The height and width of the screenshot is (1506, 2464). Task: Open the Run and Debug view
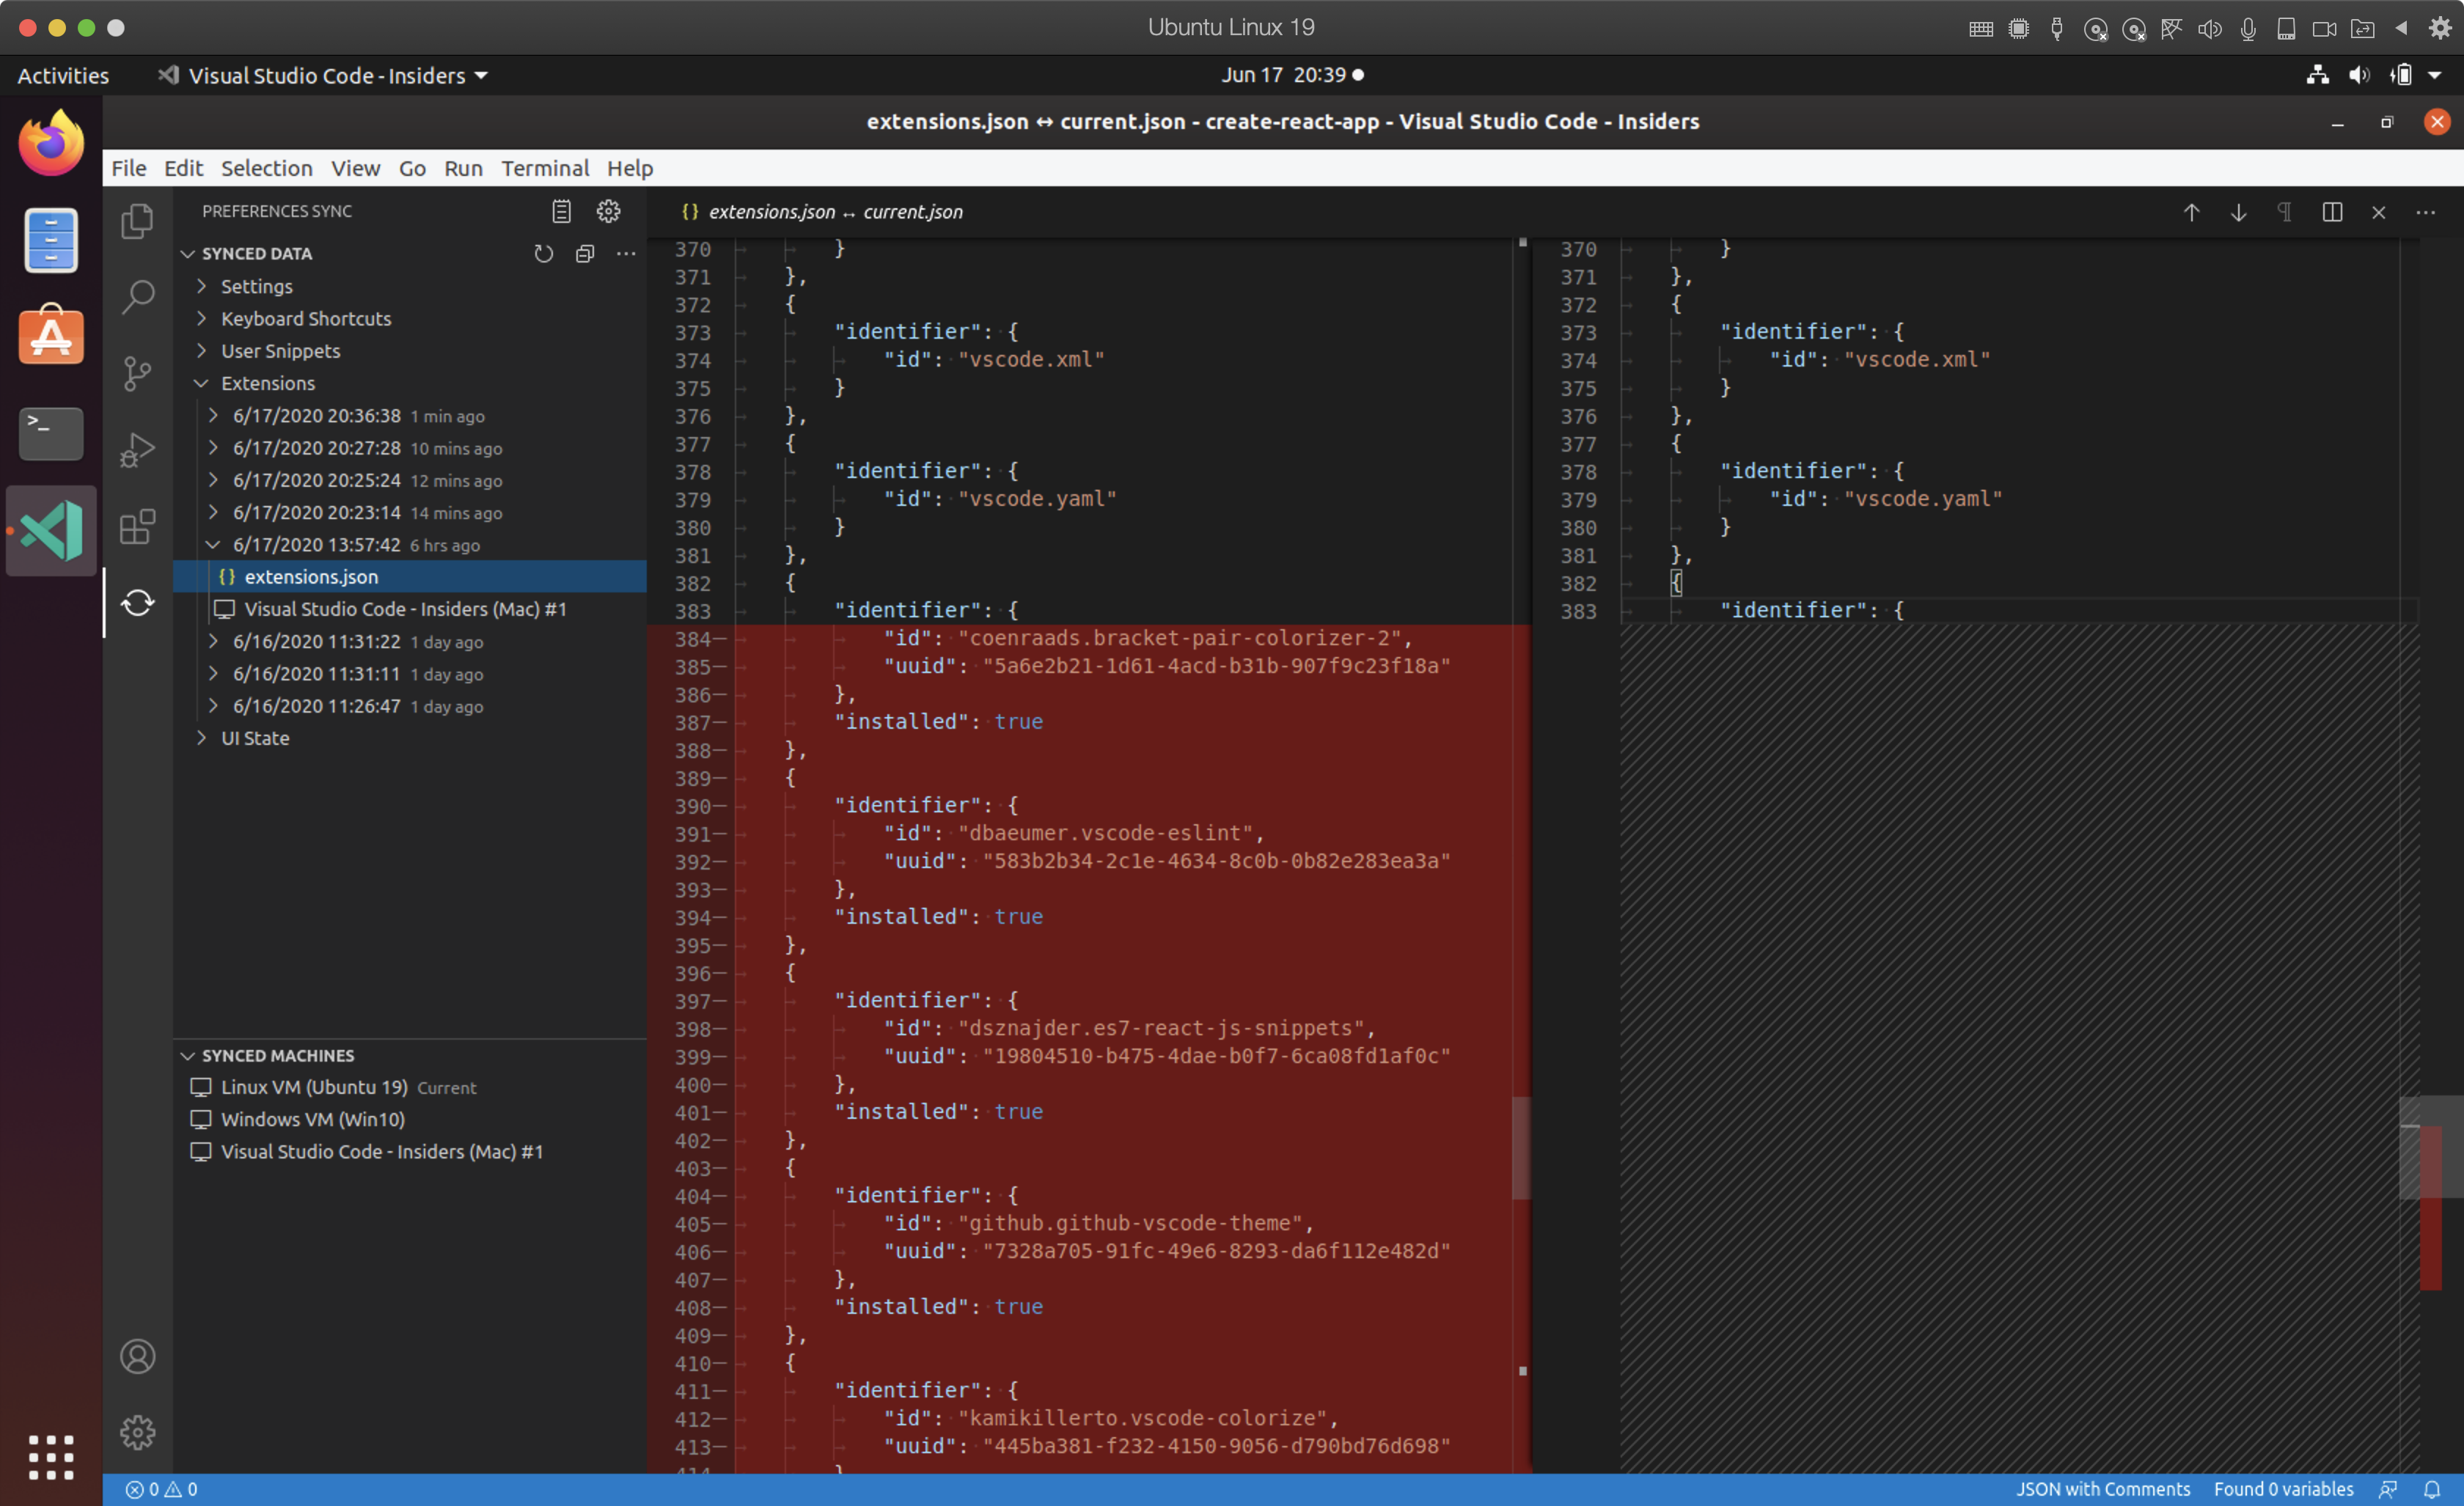(137, 450)
